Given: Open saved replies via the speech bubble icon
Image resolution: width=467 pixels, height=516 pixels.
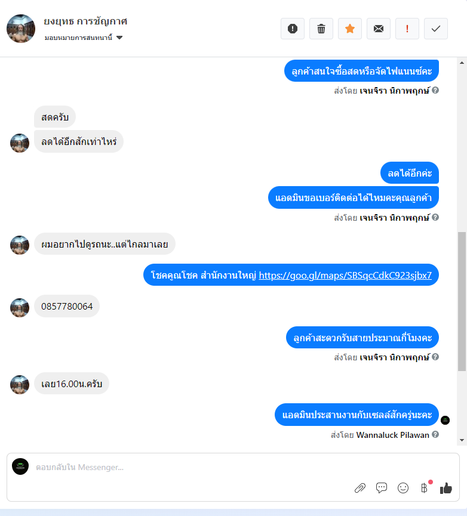Looking at the screenshot, I should [382, 488].
